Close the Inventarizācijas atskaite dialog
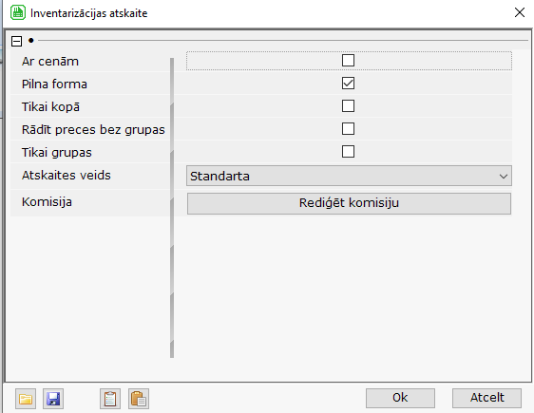Screen dimensions: 534x413 [x=520, y=12]
